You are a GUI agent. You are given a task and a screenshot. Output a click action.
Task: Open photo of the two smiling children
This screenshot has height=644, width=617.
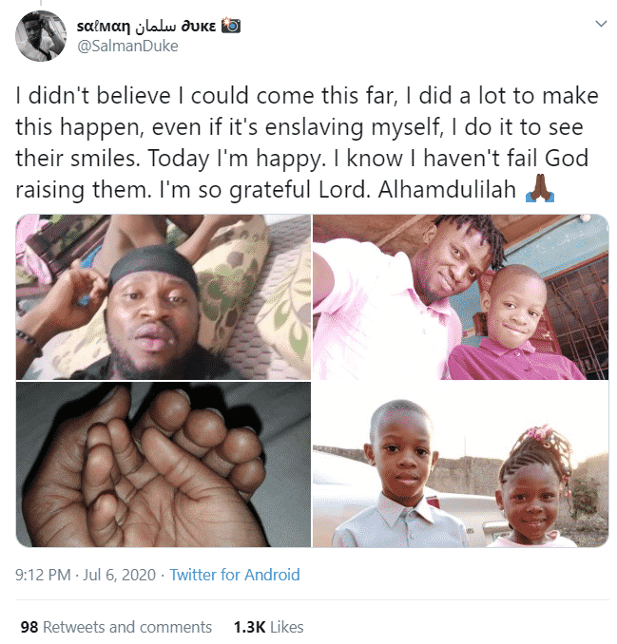coord(460,464)
